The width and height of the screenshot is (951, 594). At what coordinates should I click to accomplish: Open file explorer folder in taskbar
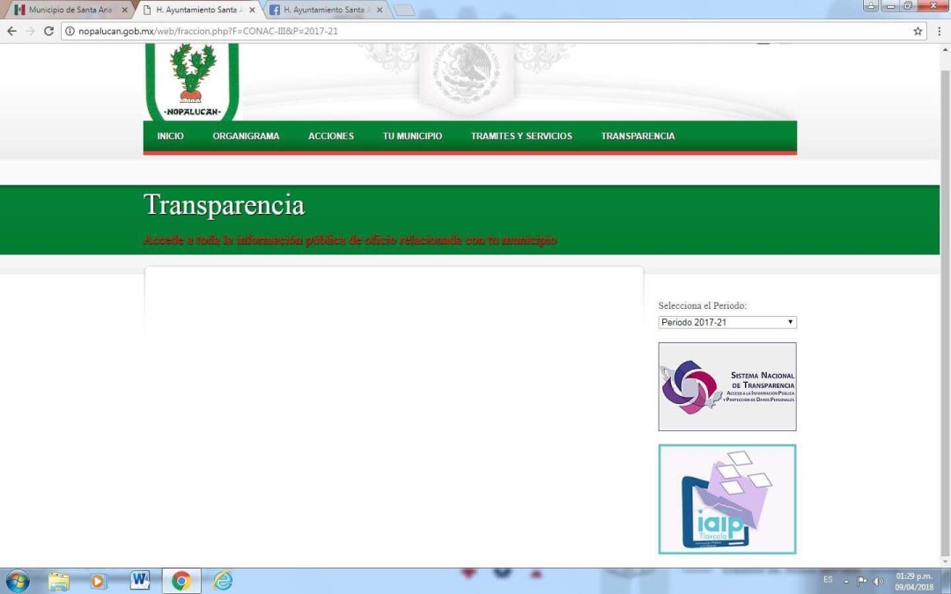[59, 581]
